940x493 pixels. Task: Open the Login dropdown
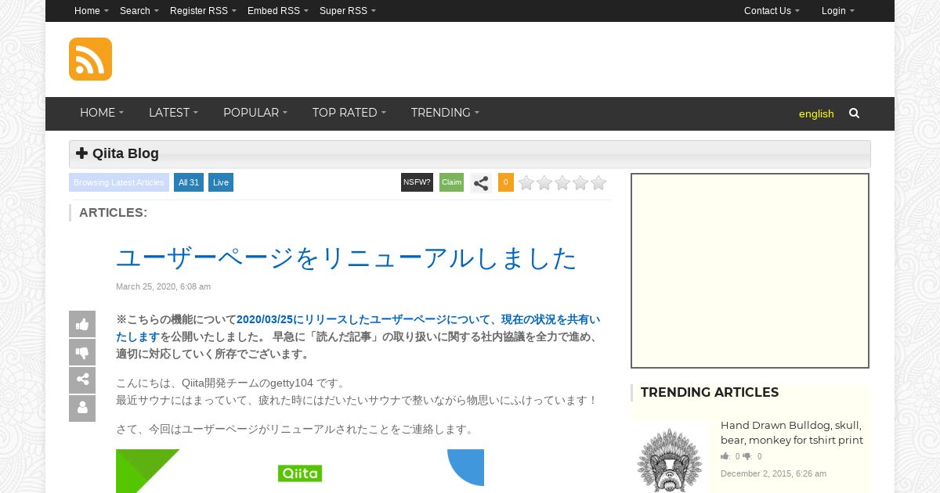(838, 11)
